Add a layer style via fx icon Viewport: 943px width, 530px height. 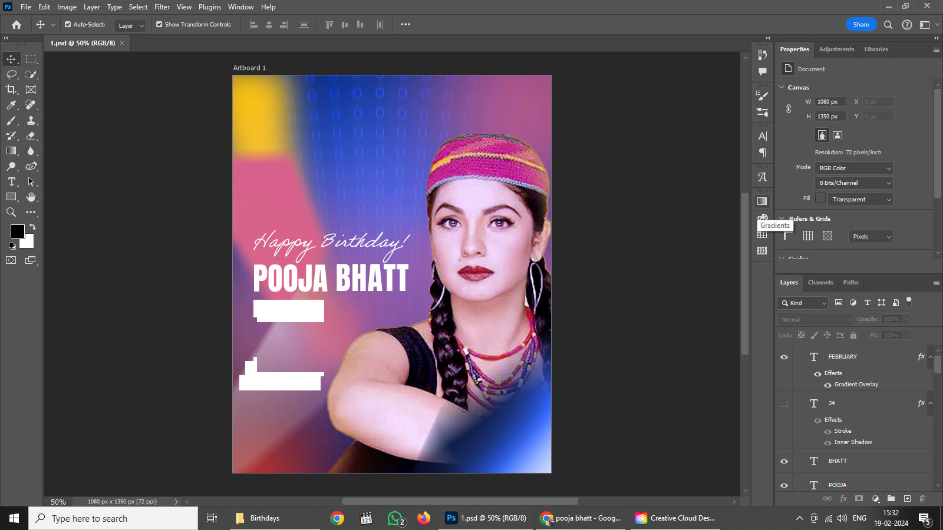(x=843, y=498)
